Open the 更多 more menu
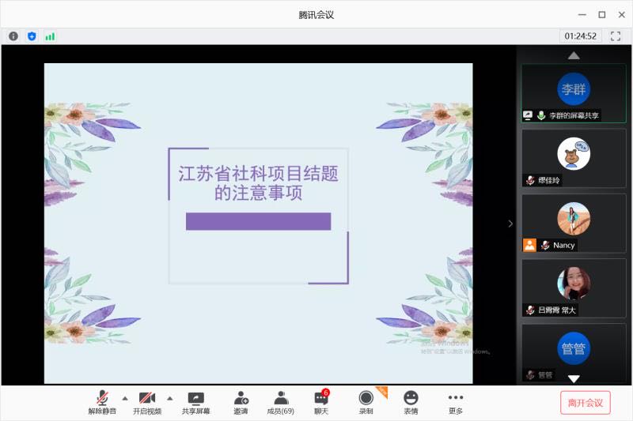Image resolution: width=633 pixels, height=421 pixels. coord(455,402)
